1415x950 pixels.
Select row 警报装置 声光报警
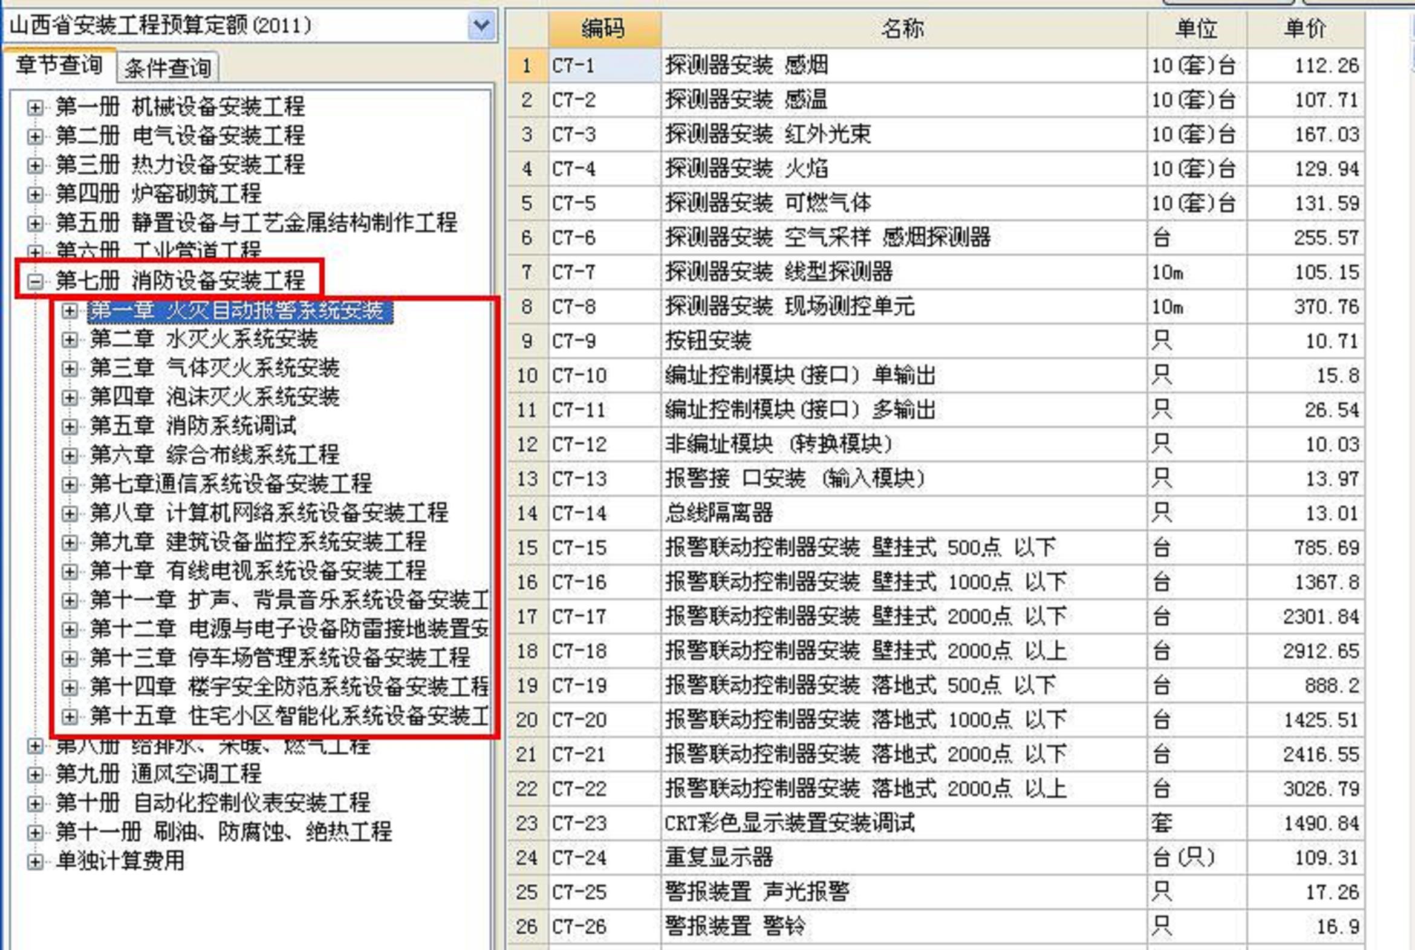coord(936,893)
